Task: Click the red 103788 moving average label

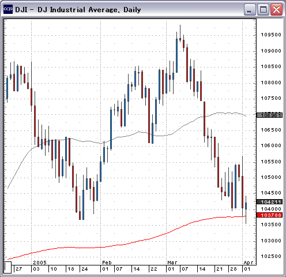Action: [270, 215]
